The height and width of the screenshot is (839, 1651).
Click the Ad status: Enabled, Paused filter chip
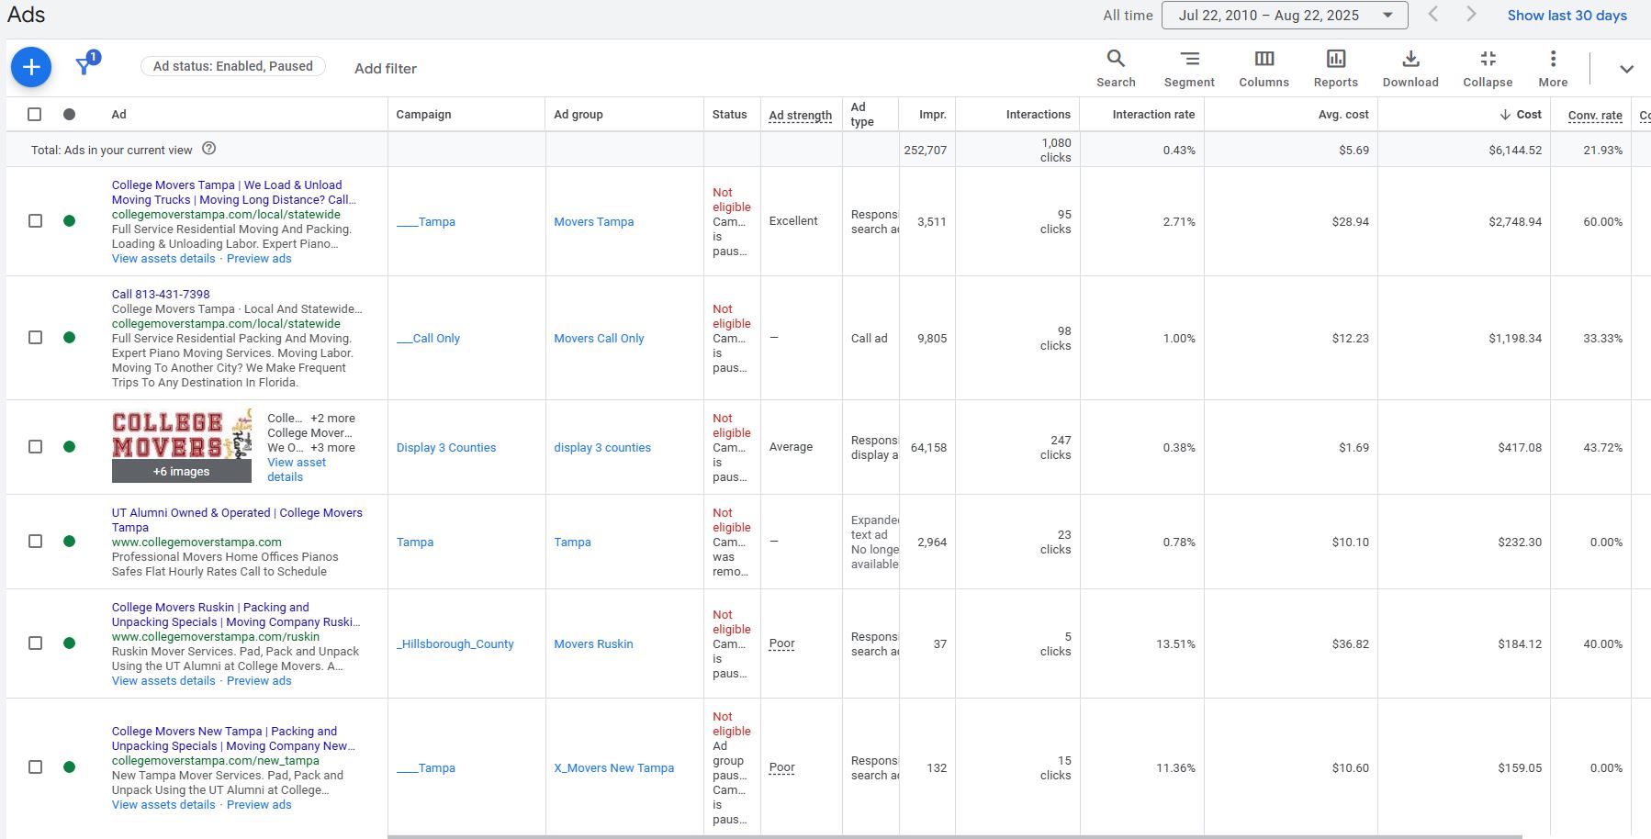233,66
